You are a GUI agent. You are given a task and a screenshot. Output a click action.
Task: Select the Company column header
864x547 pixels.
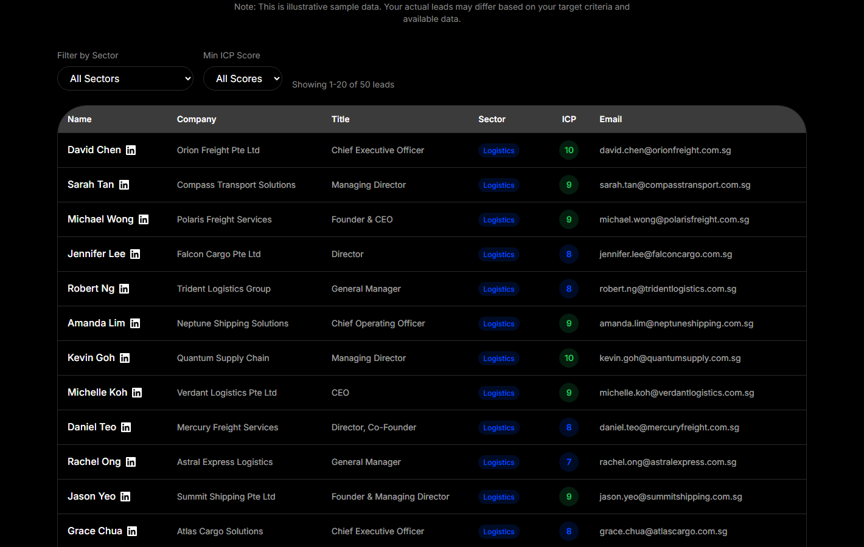197,119
